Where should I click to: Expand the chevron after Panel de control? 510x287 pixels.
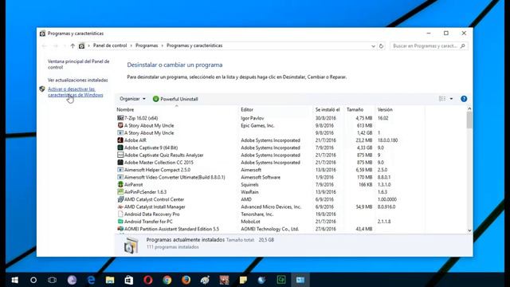pyautogui.click(x=131, y=46)
